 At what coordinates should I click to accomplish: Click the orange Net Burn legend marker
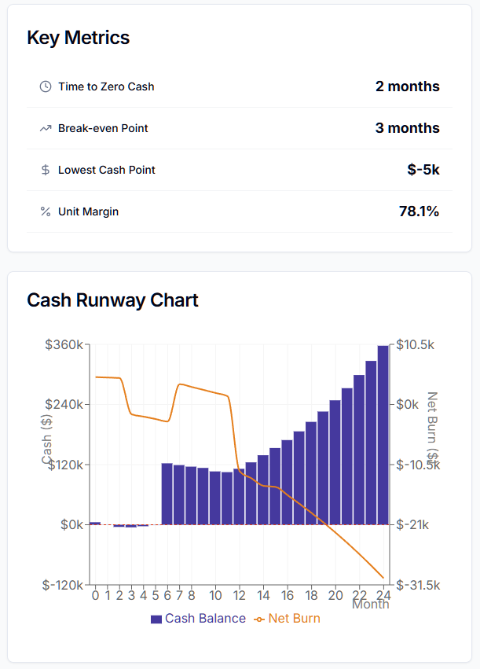[260, 619]
